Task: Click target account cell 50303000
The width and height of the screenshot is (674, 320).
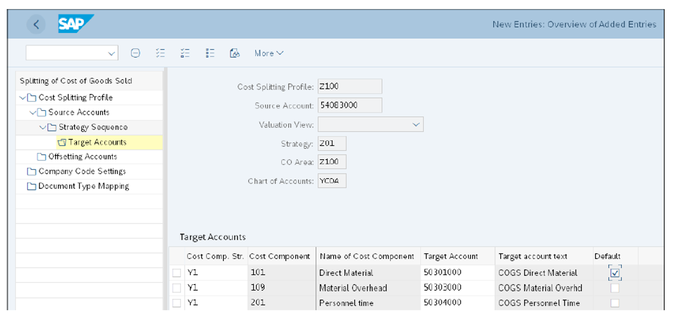Action: pos(457,288)
